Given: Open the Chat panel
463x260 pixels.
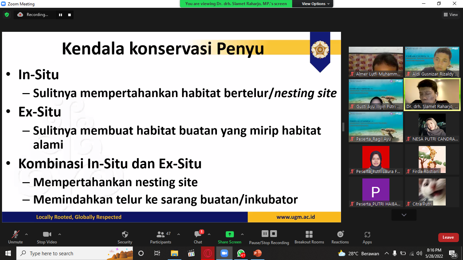Looking at the screenshot, I should click(198, 237).
